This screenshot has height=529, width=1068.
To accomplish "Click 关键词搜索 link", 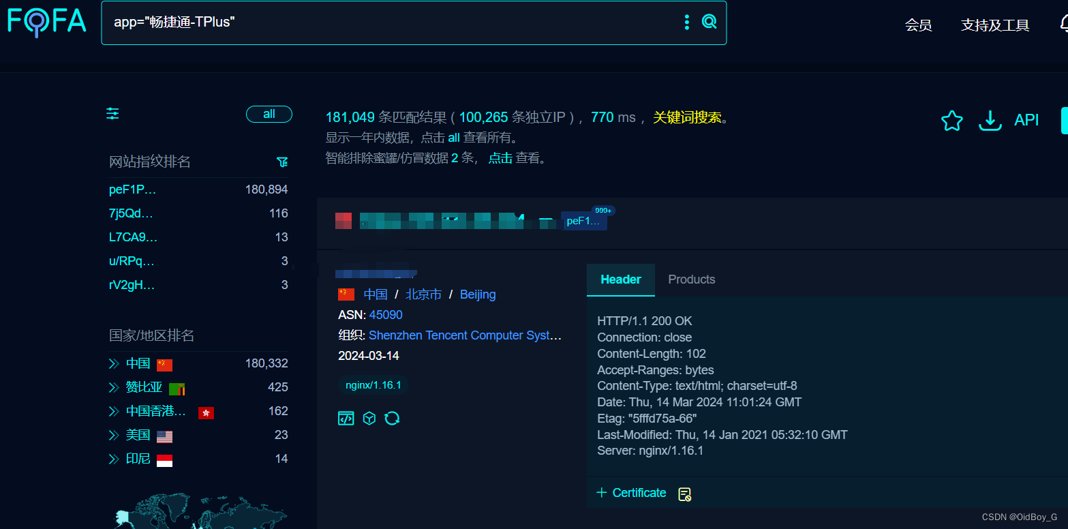I will point(687,117).
